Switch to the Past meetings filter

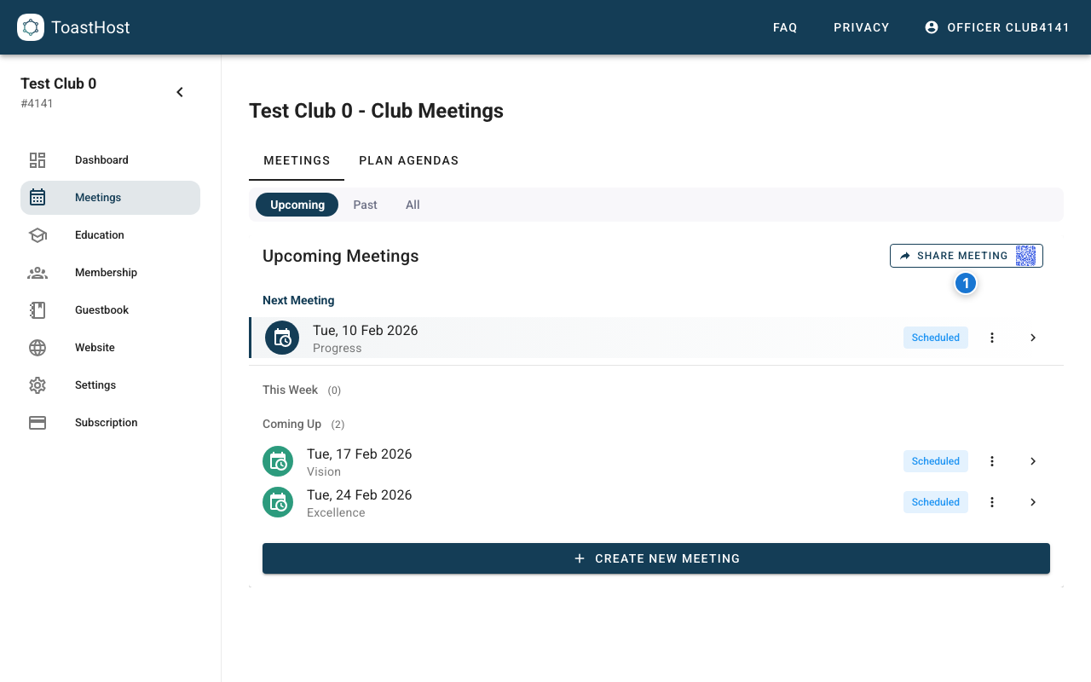point(365,205)
